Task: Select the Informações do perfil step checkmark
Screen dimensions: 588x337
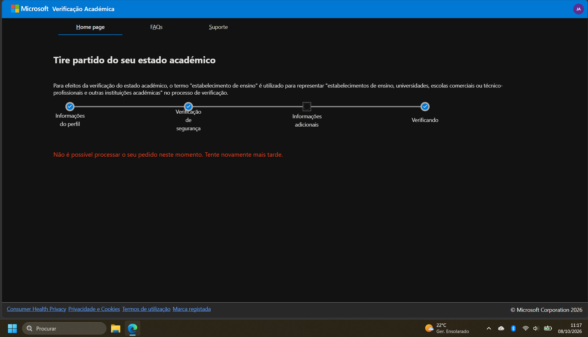Action: click(x=70, y=107)
